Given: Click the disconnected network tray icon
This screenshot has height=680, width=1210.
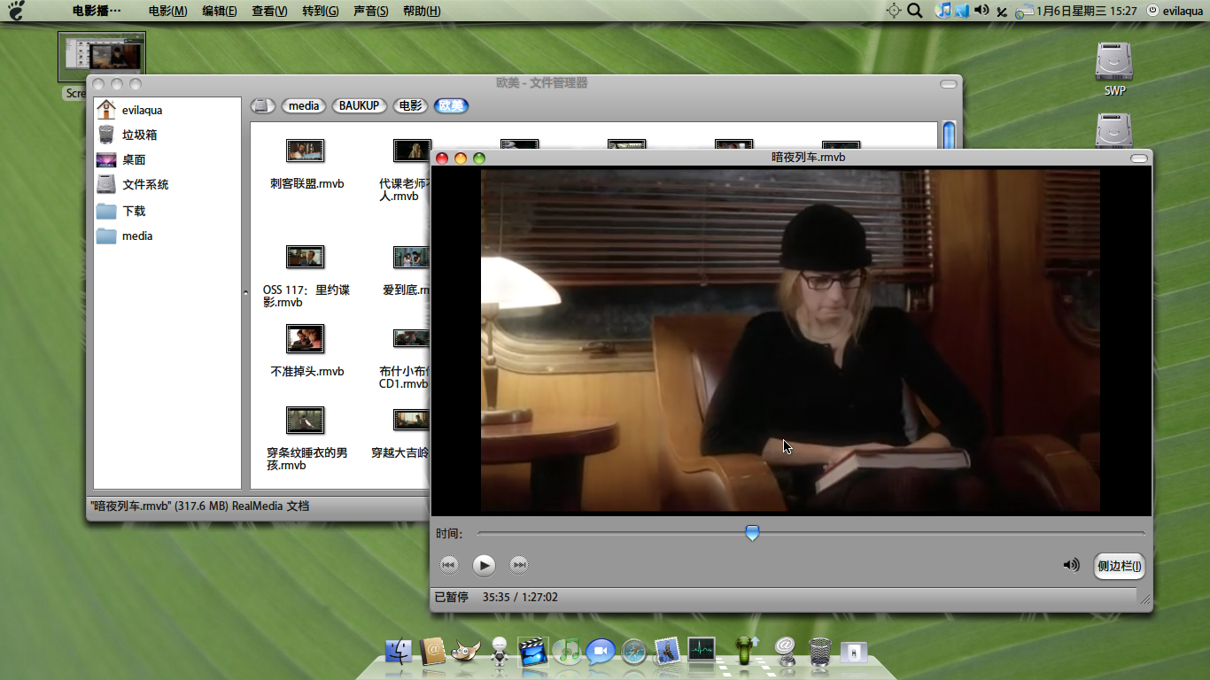Looking at the screenshot, I should pos(1002,12).
